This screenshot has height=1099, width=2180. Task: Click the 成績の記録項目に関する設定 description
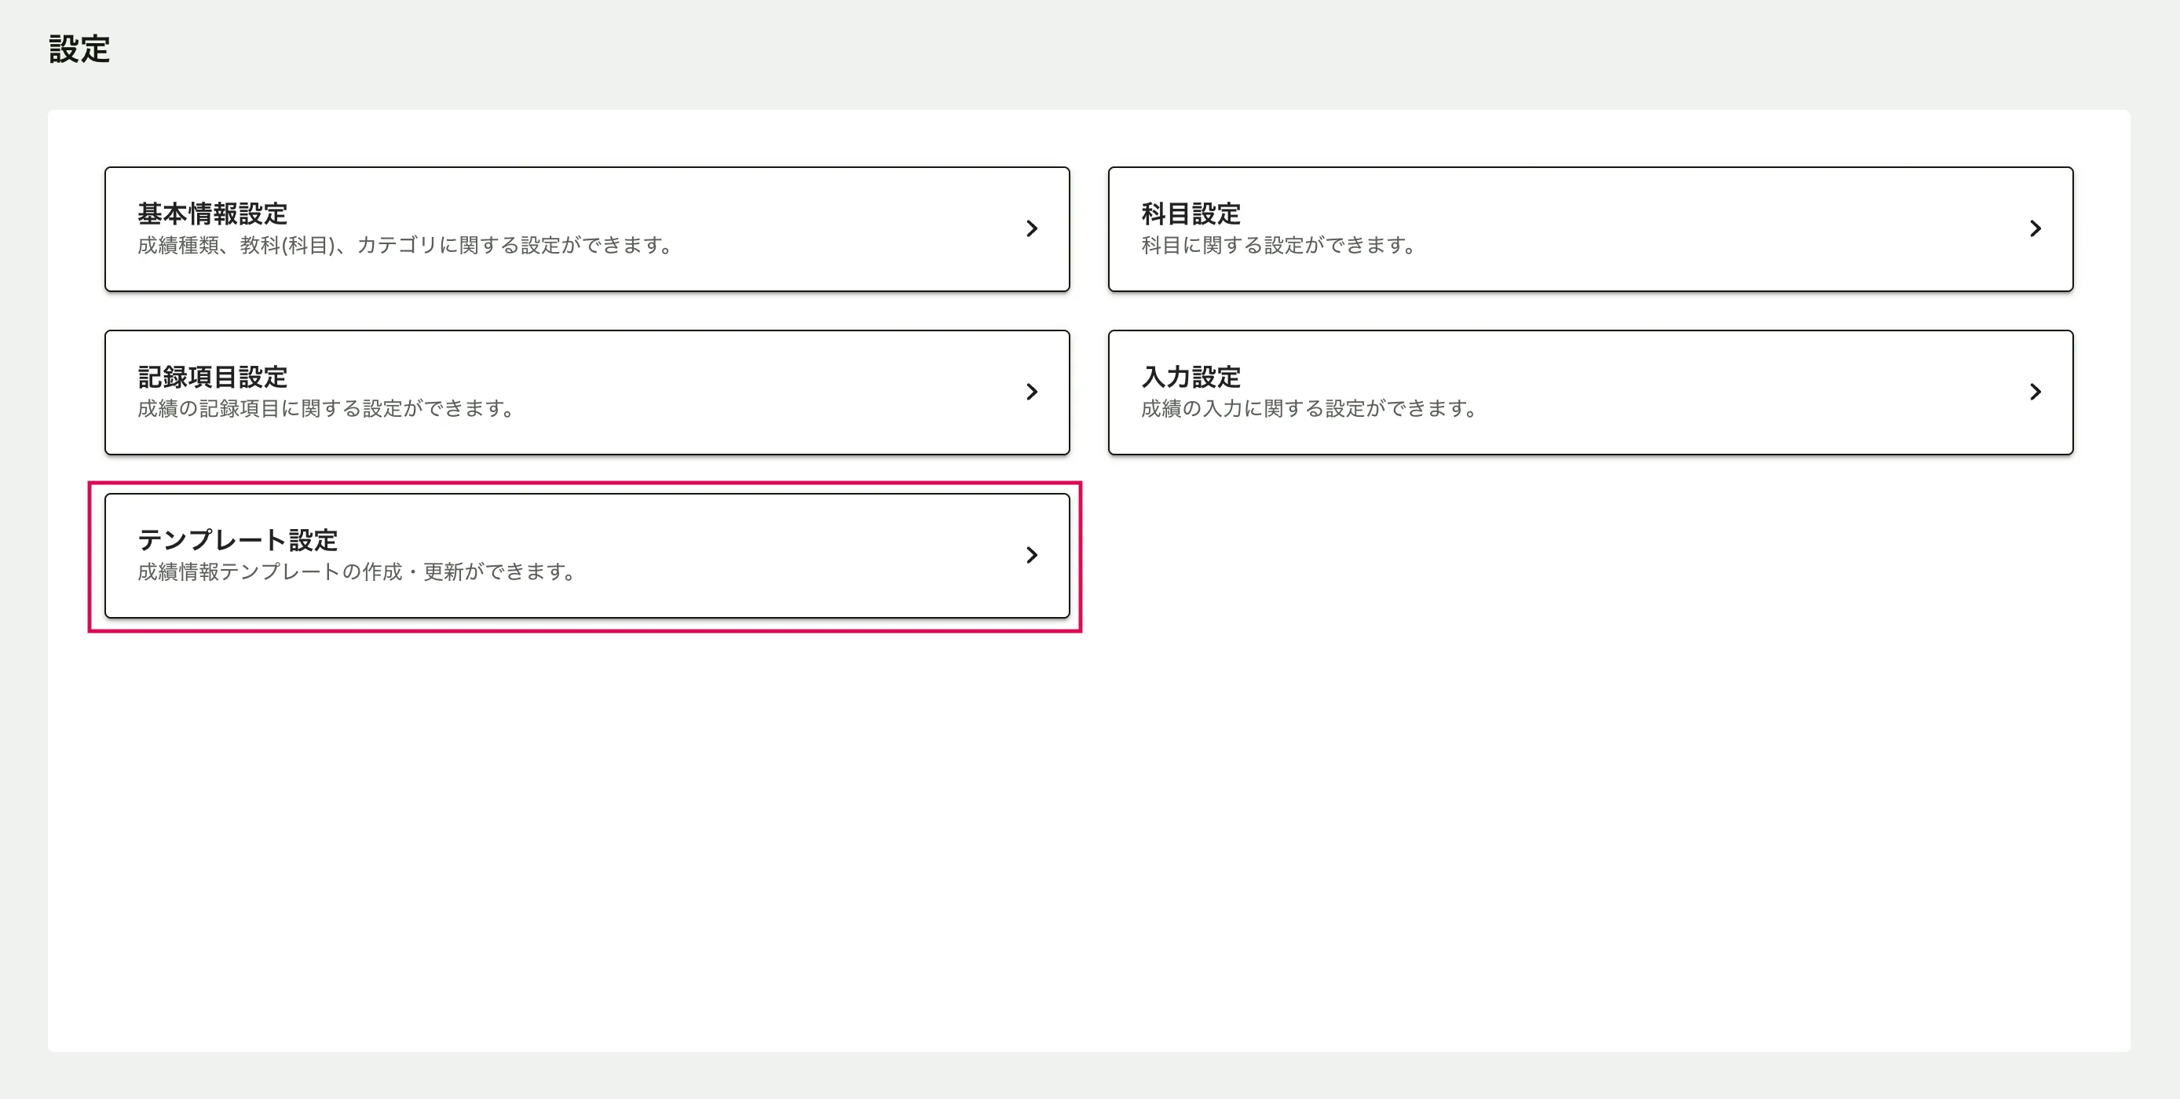pos(326,409)
